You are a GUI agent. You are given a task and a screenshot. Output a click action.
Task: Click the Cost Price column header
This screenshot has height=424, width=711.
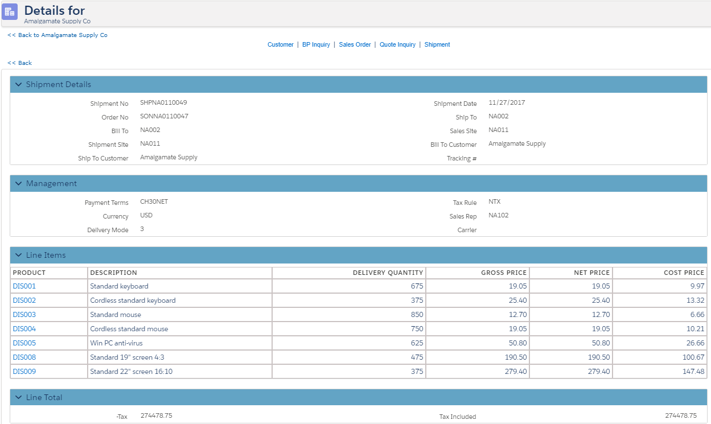(684, 273)
